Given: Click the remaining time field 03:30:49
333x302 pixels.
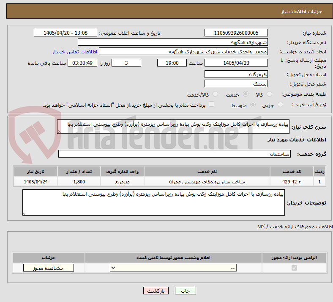Looking at the screenshot, I should click(82, 63).
